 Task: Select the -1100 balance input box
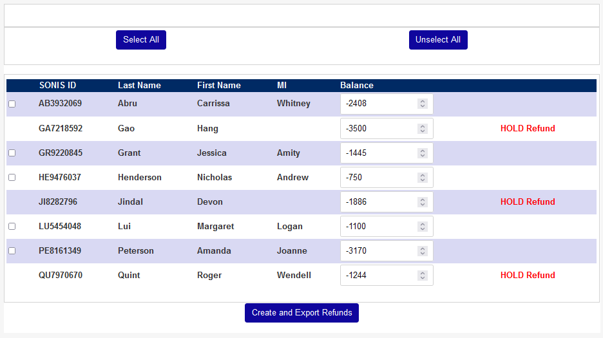click(387, 226)
